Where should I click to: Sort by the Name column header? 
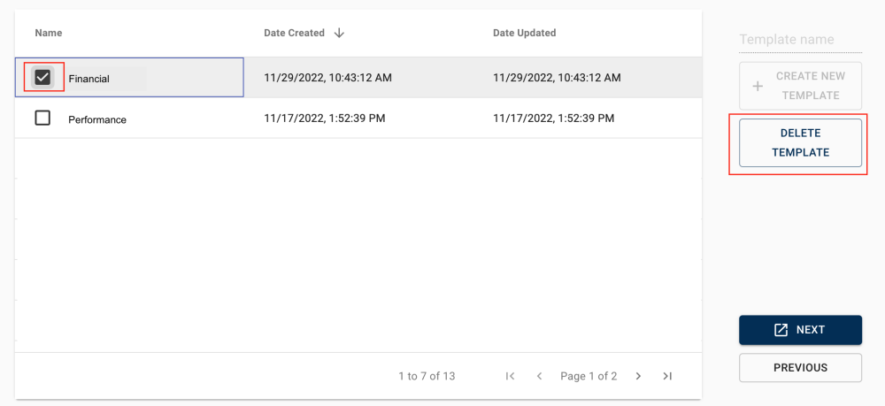pyautogui.click(x=49, y=33)
